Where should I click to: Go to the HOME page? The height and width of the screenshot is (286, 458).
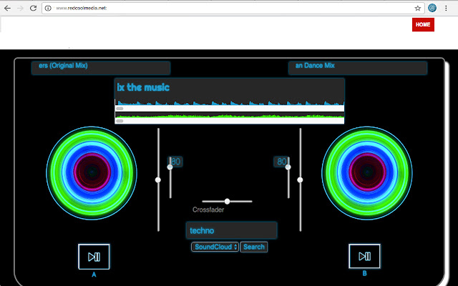point(423,24)
